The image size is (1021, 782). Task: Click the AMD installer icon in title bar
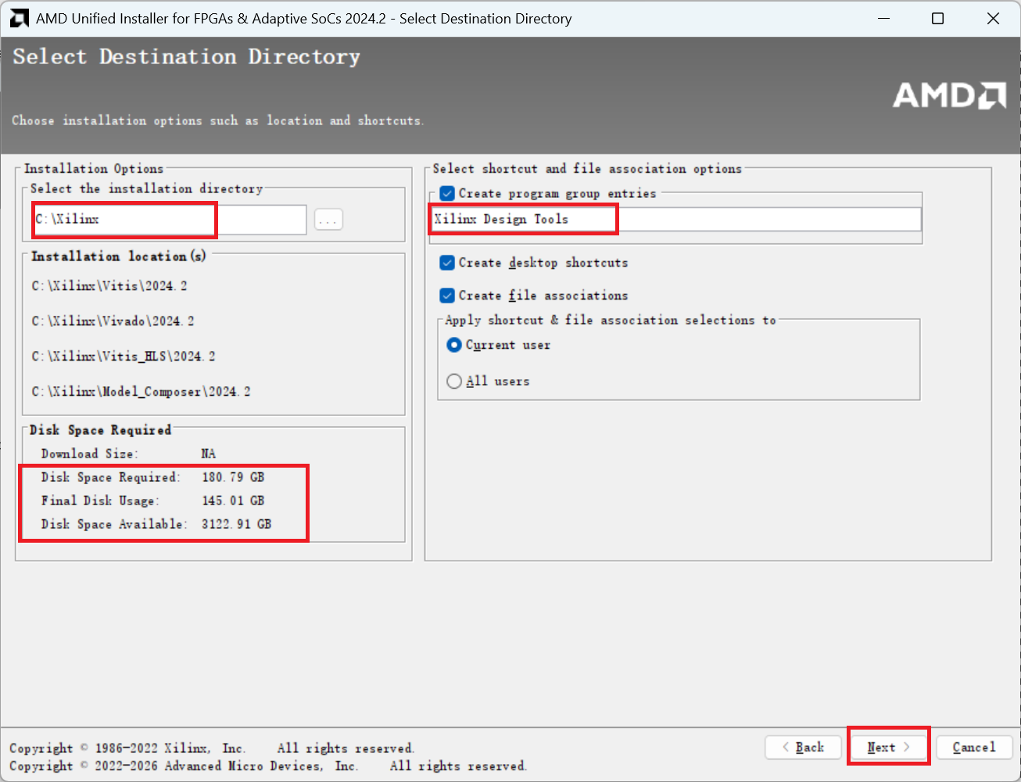(19, 19)
